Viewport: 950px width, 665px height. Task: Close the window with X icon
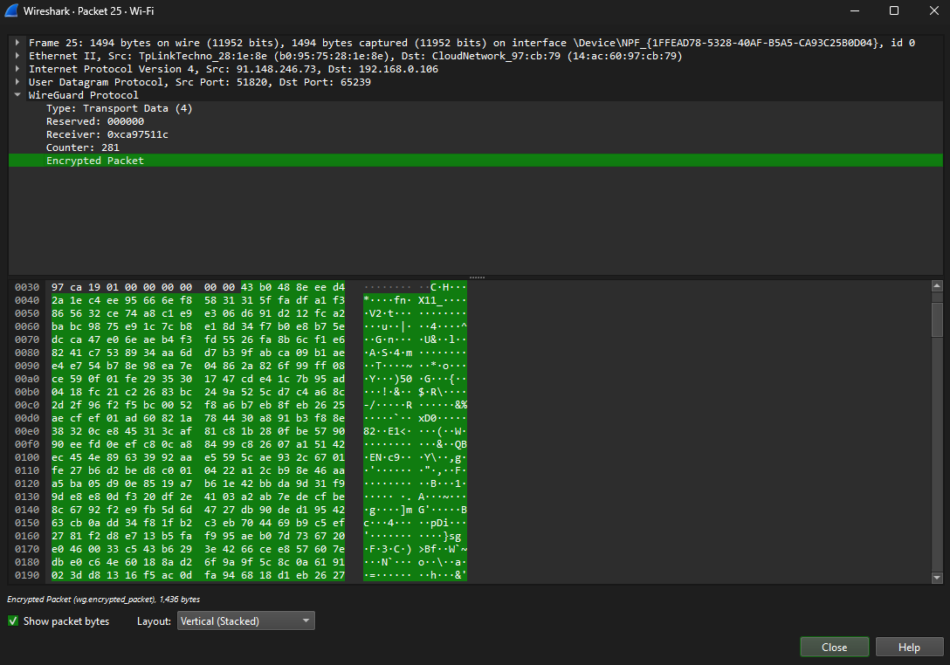(933, 10)
